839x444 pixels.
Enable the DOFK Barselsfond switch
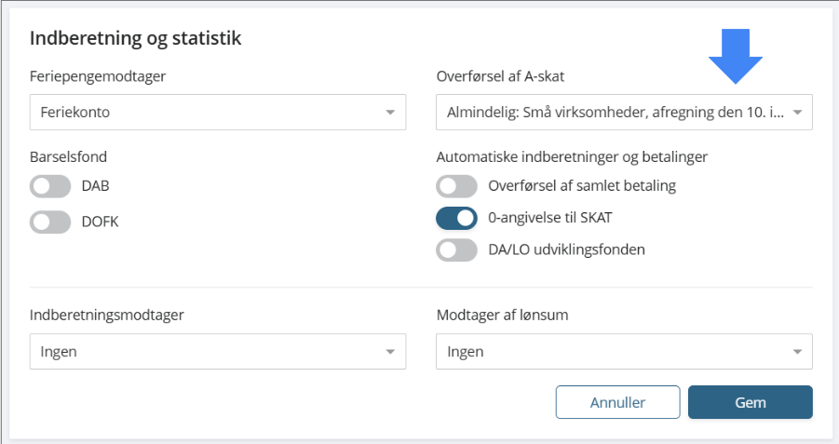[x=50, y=222]
